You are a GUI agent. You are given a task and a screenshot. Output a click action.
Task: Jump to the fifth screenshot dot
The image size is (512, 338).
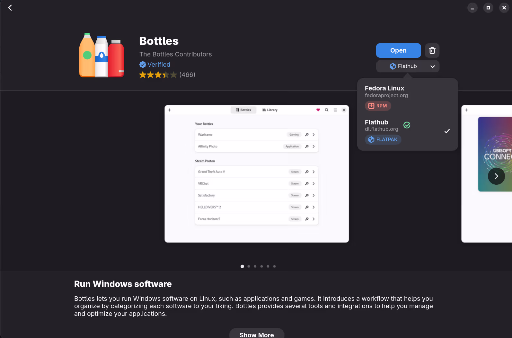[x=268, y=266]
